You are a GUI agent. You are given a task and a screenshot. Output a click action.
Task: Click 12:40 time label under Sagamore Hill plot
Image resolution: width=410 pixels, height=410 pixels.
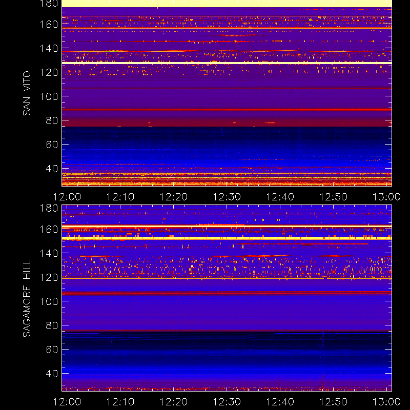(280, 402)
